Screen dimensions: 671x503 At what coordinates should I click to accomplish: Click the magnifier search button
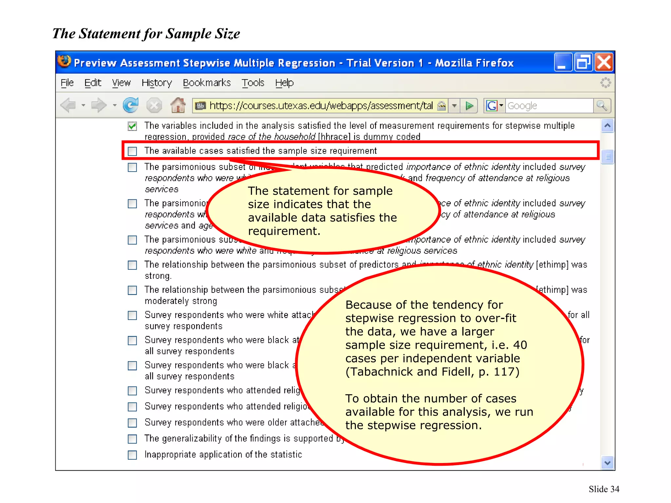click(602, 106)
